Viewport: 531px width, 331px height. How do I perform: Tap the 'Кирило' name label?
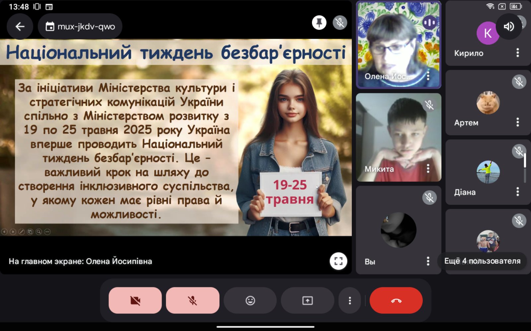469,53
